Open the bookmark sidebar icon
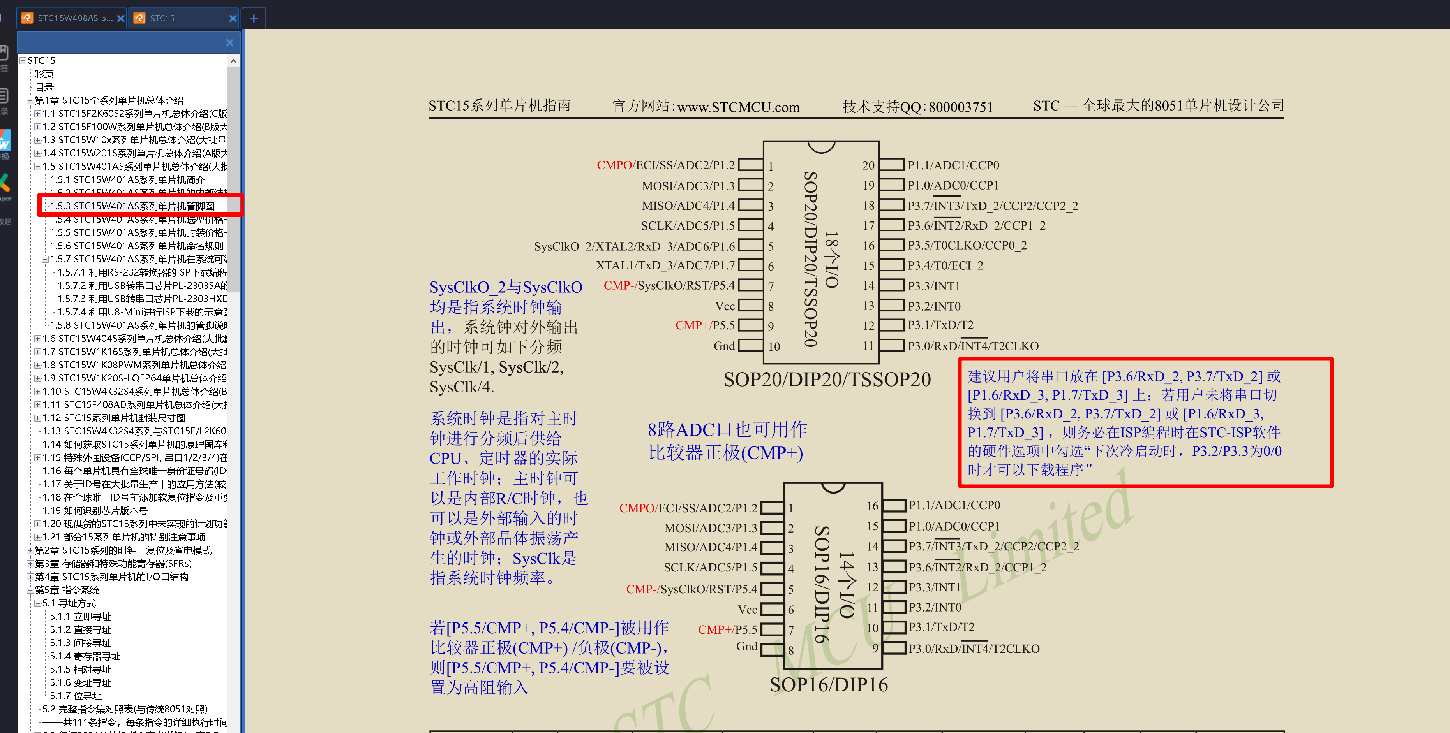Viewport: 1450px width, 733px height. pyautogui.click(x=4, y=53)
